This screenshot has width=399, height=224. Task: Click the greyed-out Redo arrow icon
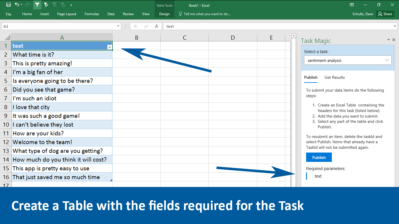27,5
